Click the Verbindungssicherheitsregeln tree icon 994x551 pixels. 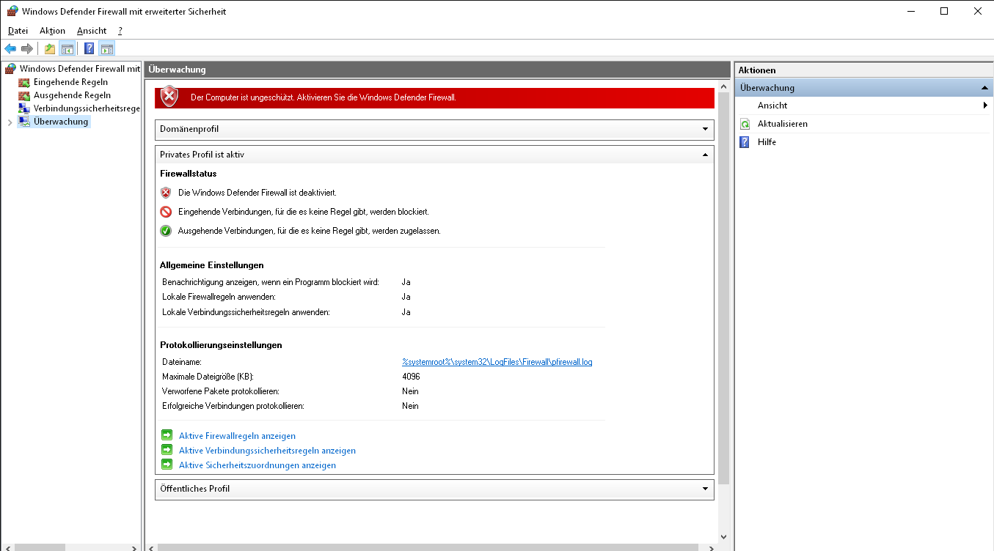[24, 108]
